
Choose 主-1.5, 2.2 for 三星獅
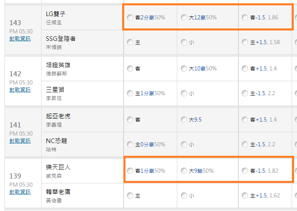(245, 94)
